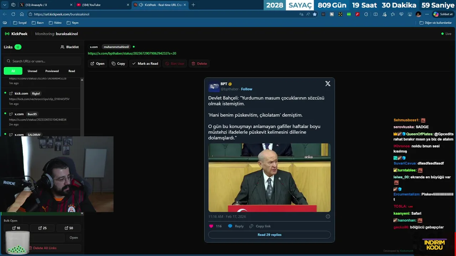Open the Sosyal bookmarks folder
Viewport: 456px width, 256px height.
[x=20, y=23]
